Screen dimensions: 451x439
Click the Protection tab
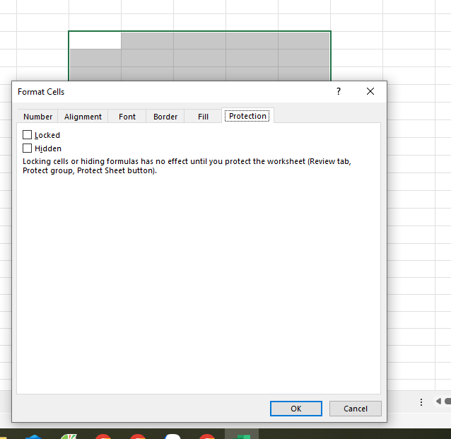[247, 116]
